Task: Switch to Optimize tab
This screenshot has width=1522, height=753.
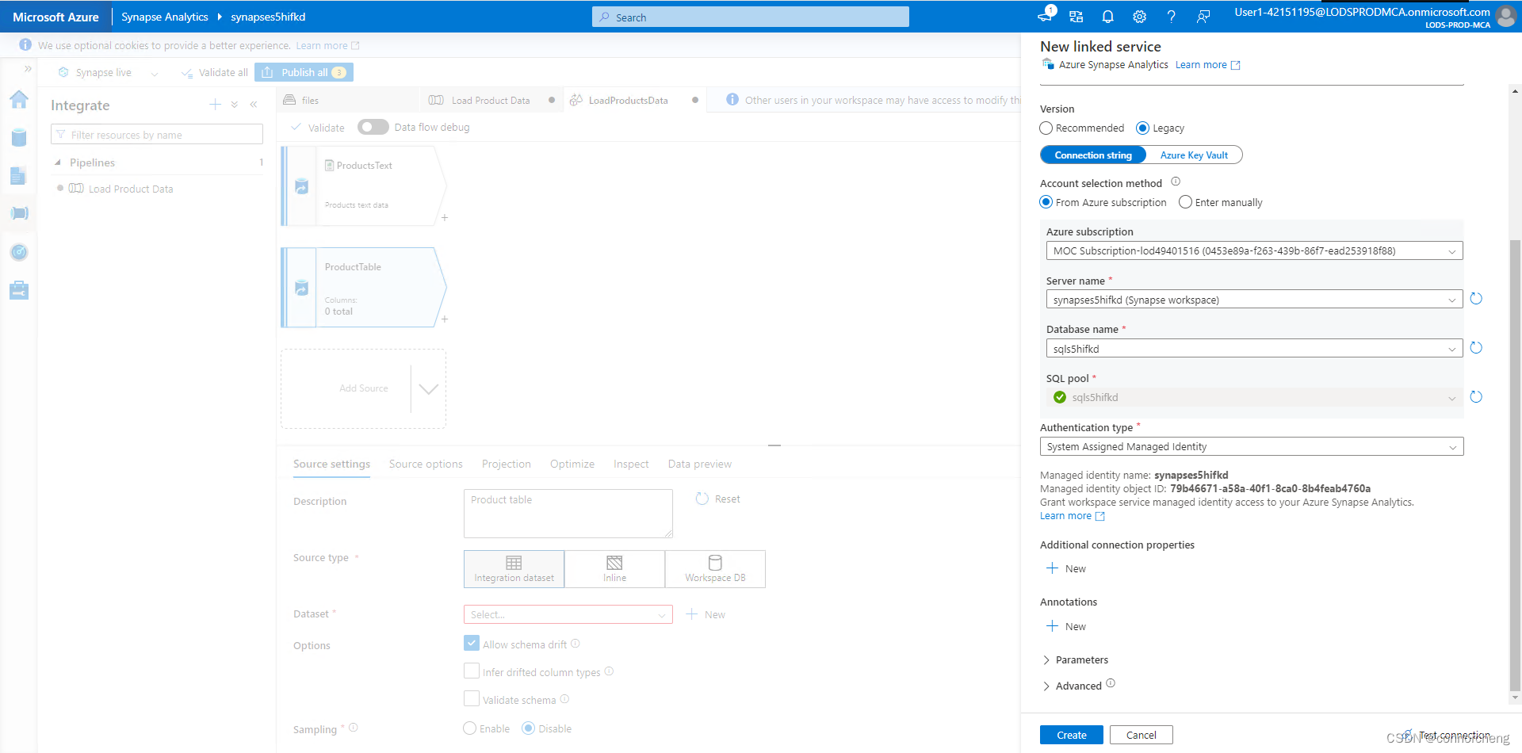Action: [572, 464]
